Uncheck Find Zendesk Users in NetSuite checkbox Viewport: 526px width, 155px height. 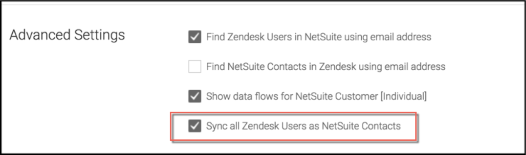coord(194,37)
